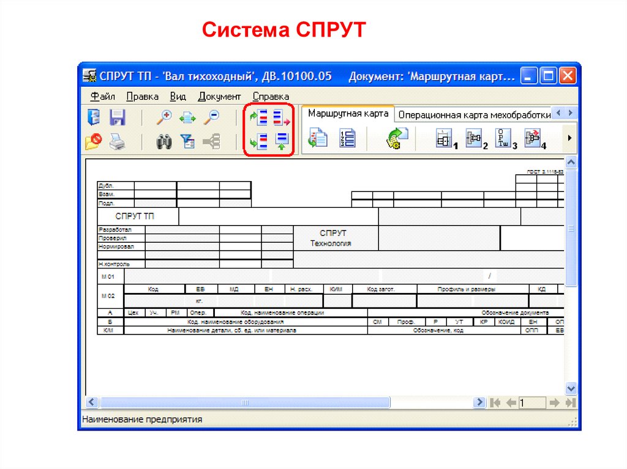The height and width of the screenshot is (469, 627).
Task: Click Наименование детали, сб. ед. или материала
Action: click(x=246, y=330)
